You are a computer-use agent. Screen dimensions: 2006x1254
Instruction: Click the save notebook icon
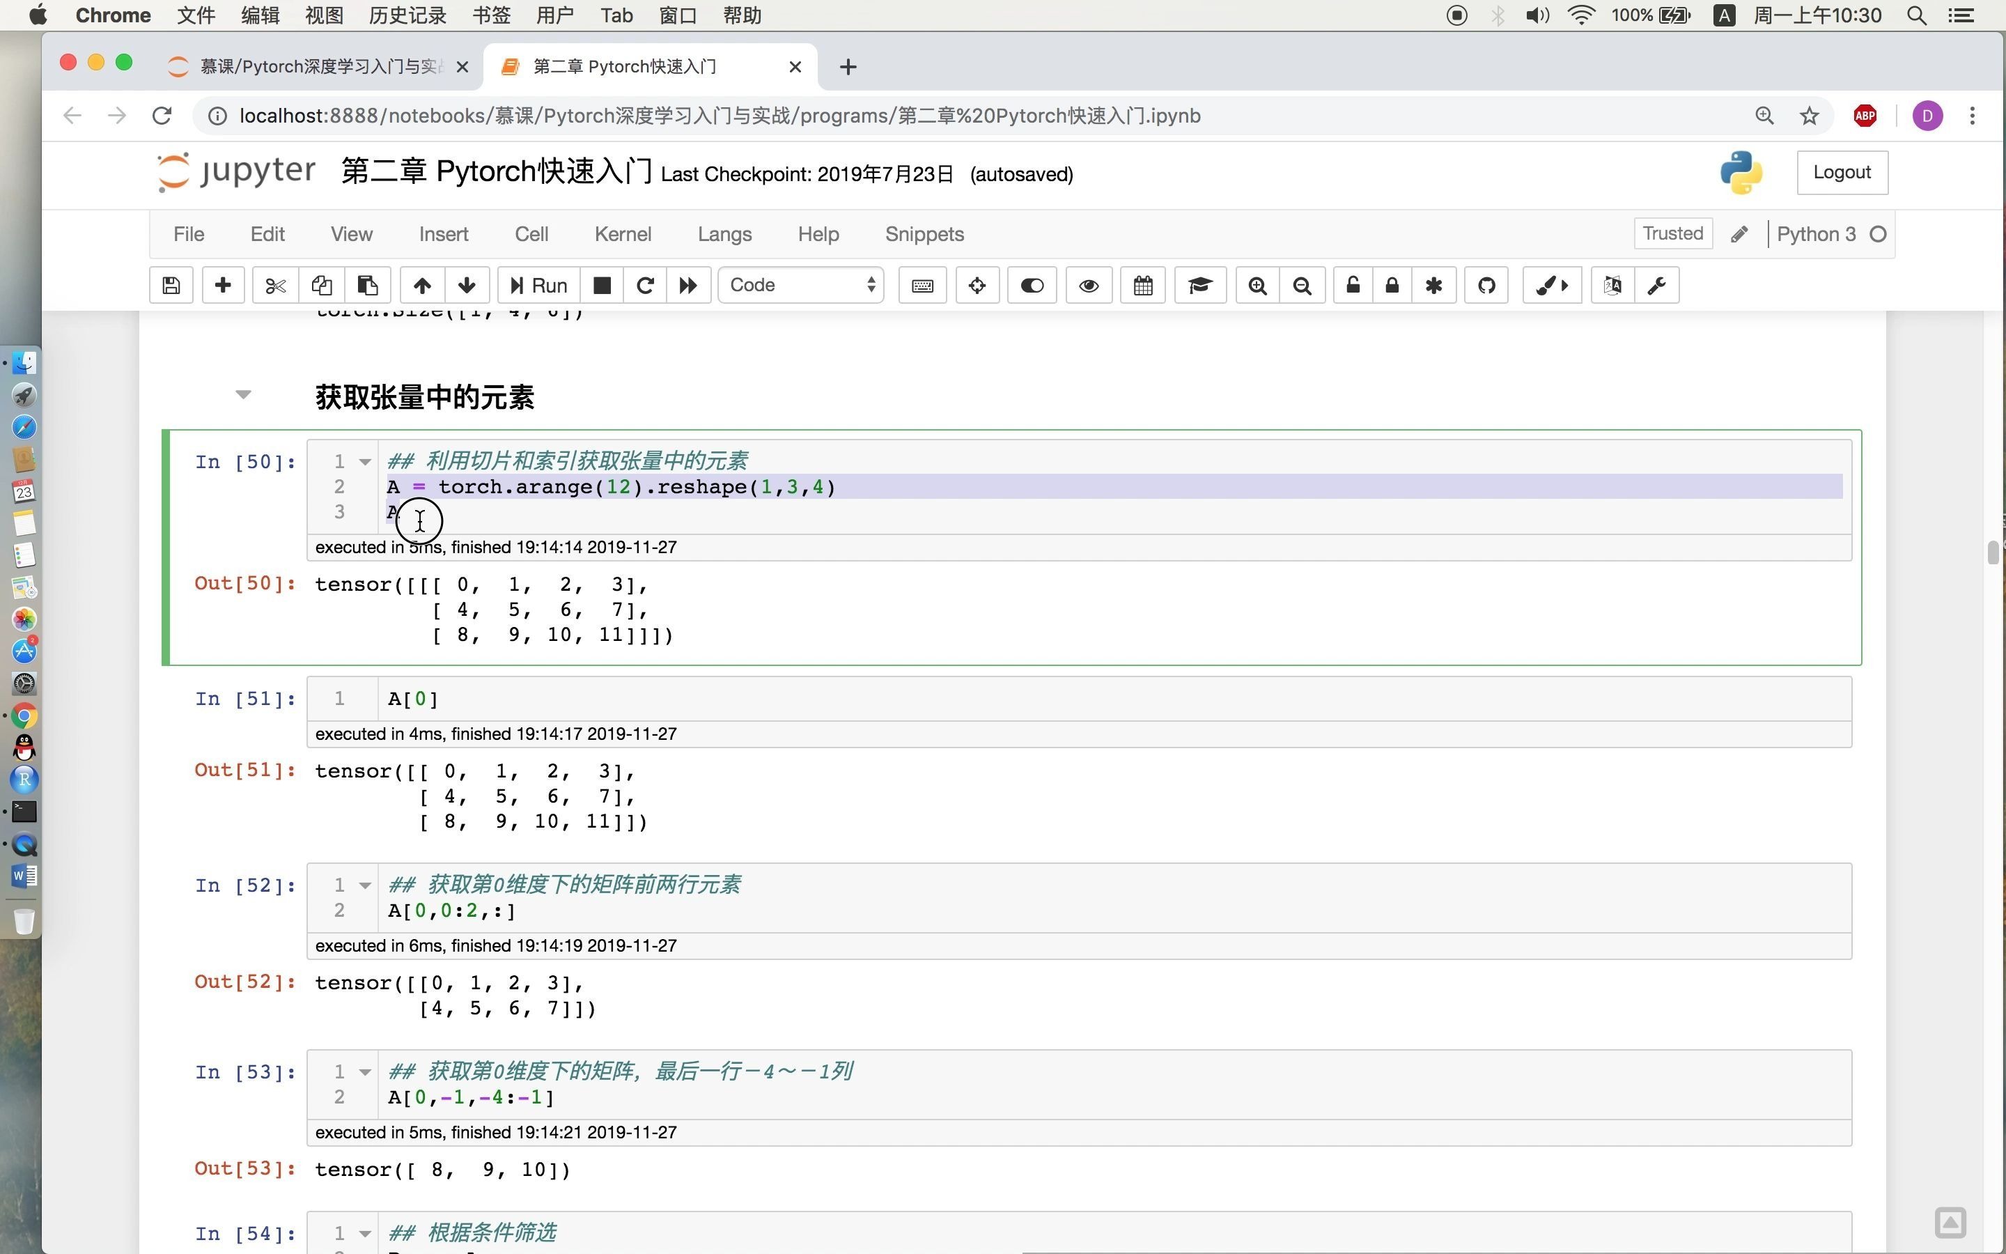coord(171,286)
